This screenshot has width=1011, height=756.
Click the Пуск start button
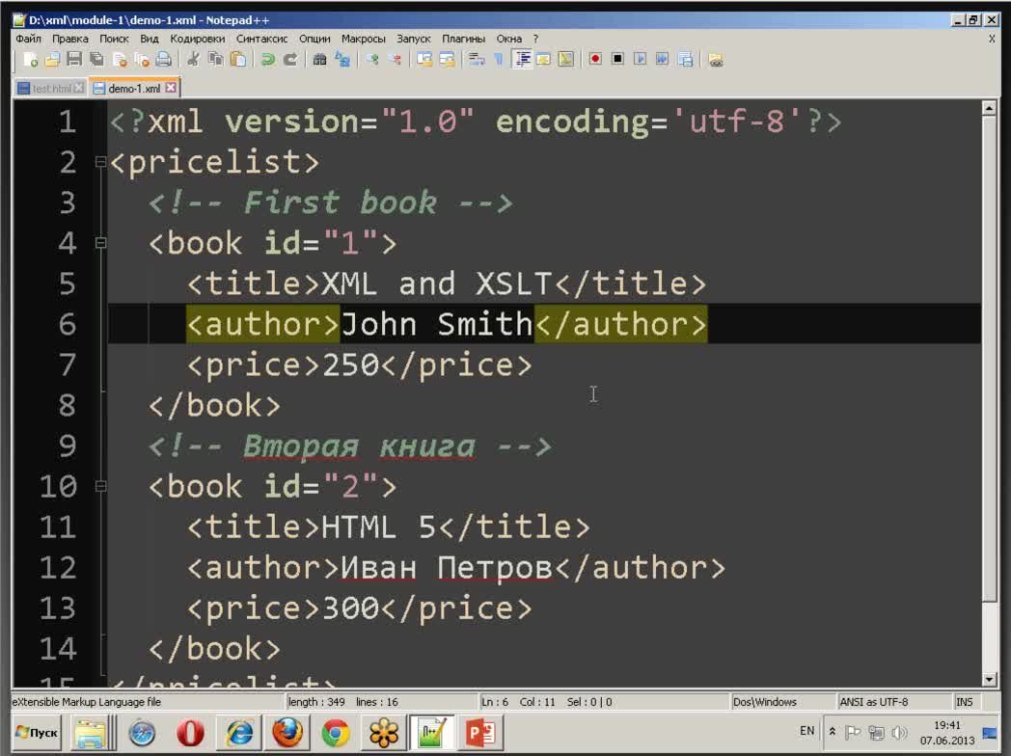38,733
